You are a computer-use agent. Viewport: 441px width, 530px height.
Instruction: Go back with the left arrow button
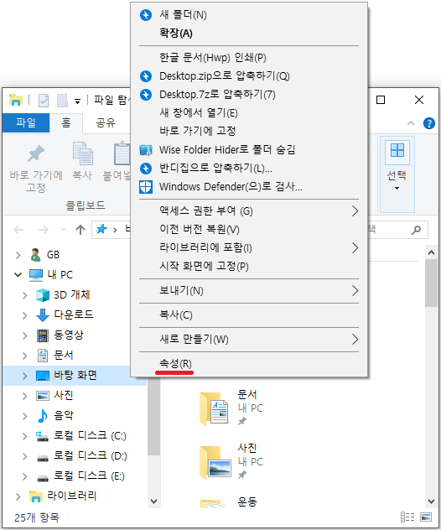(18, 230)
